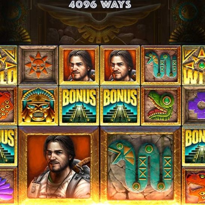Select the large explorer portrait symbol
Image resolution: width=205 pixels, height=205 pixels.
[x=59, y=166]
